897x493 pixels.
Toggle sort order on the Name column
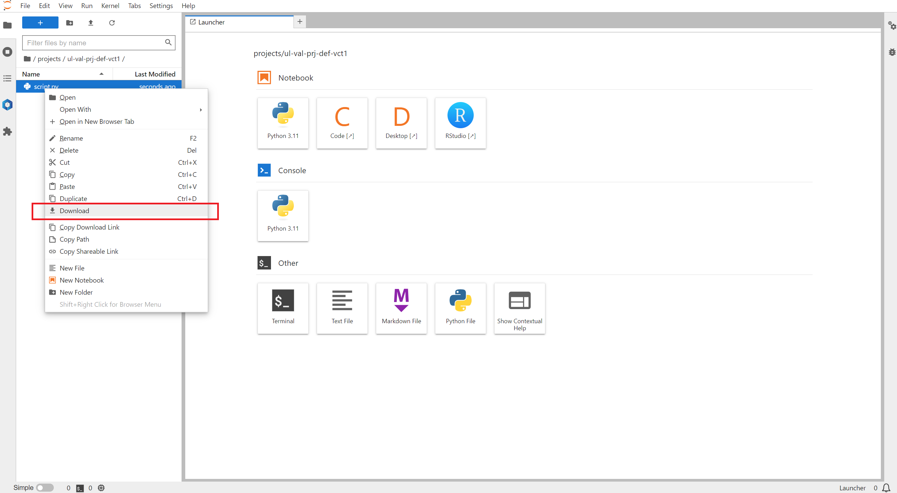[x=31, y=74]
